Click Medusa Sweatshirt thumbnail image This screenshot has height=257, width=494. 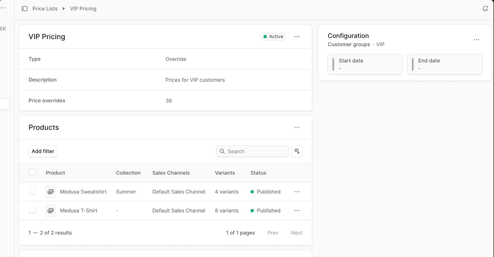click(x=51, y=192)
